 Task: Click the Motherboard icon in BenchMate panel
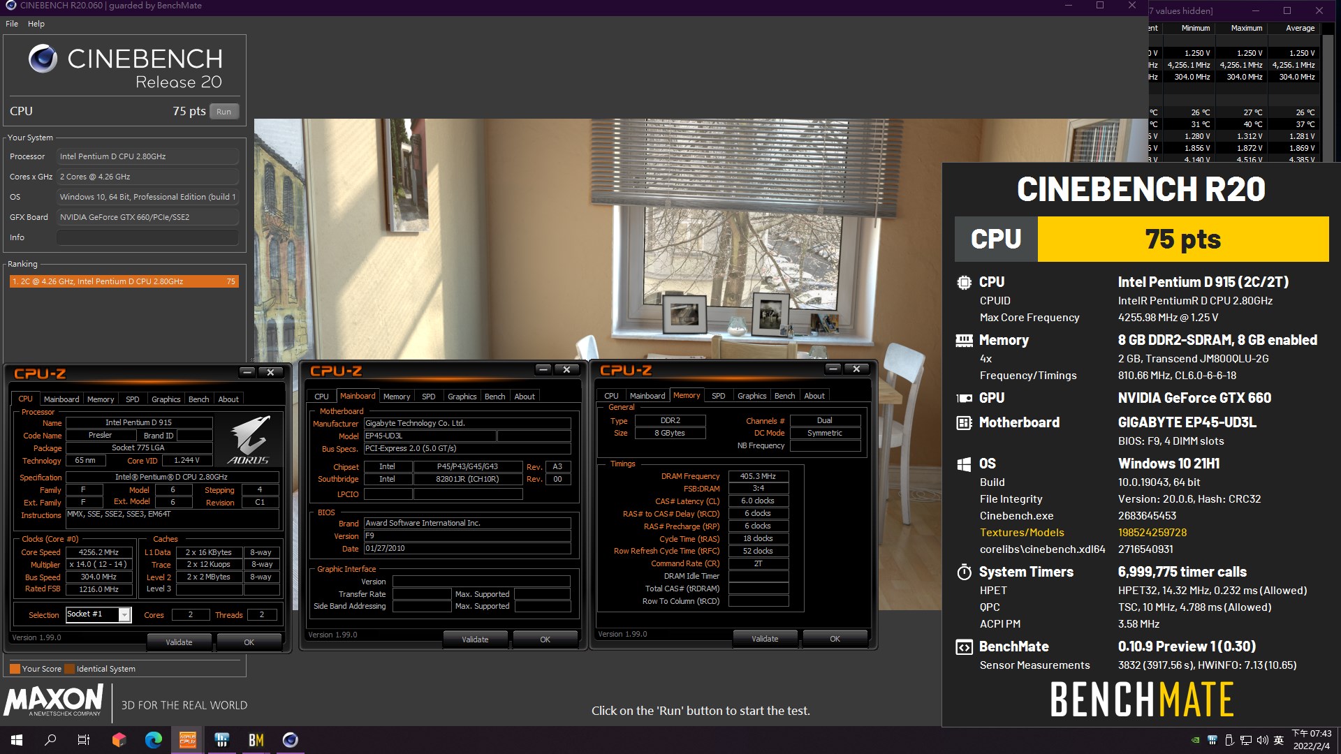tap(964, 422)
